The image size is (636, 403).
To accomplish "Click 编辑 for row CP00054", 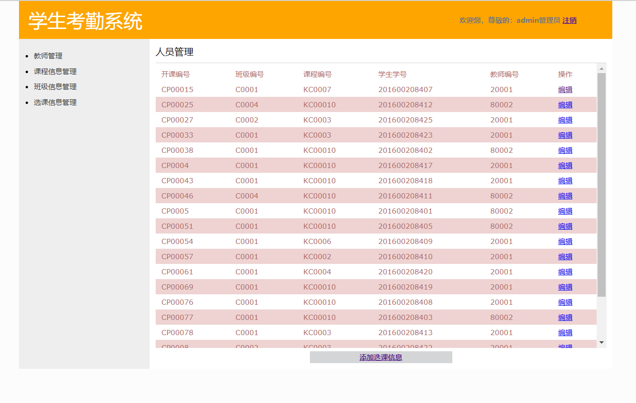I will (x=565, y=242).
